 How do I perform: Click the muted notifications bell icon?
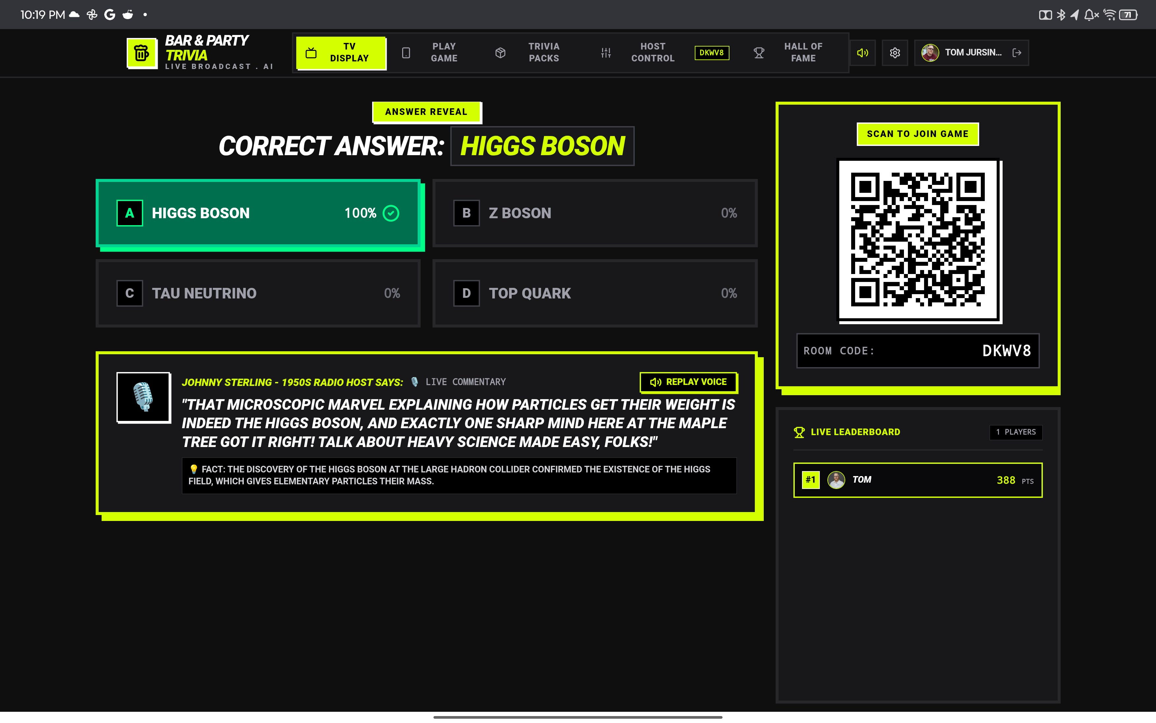(x=1092, y=15)
